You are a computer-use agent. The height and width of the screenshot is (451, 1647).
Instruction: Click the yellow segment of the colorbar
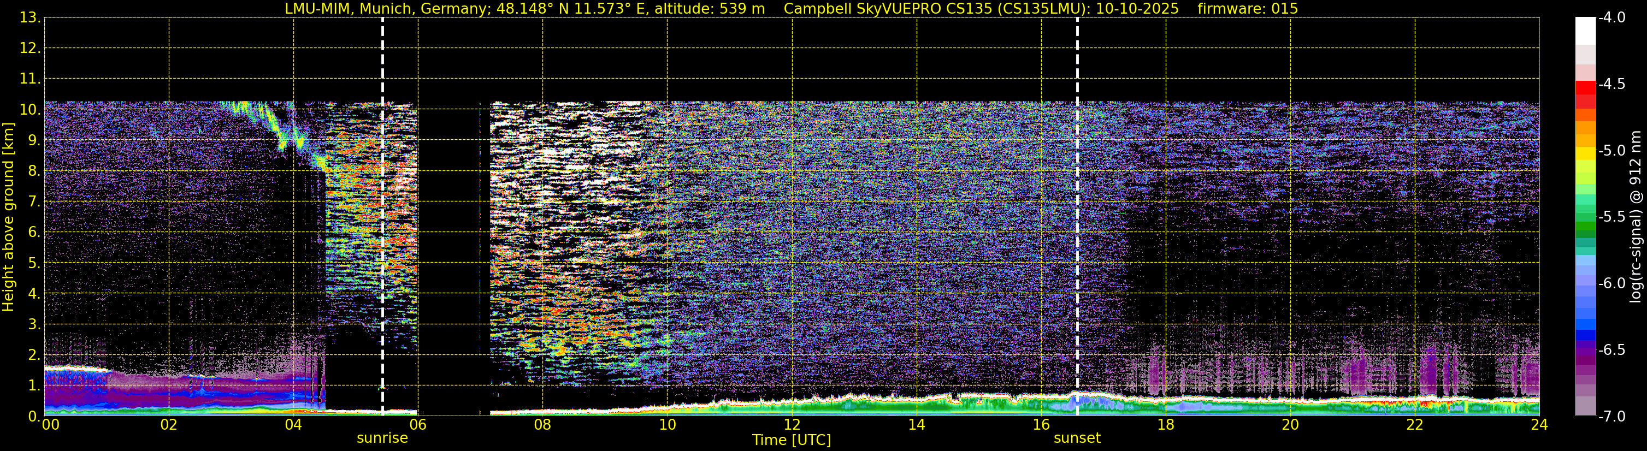[1585, 154]
